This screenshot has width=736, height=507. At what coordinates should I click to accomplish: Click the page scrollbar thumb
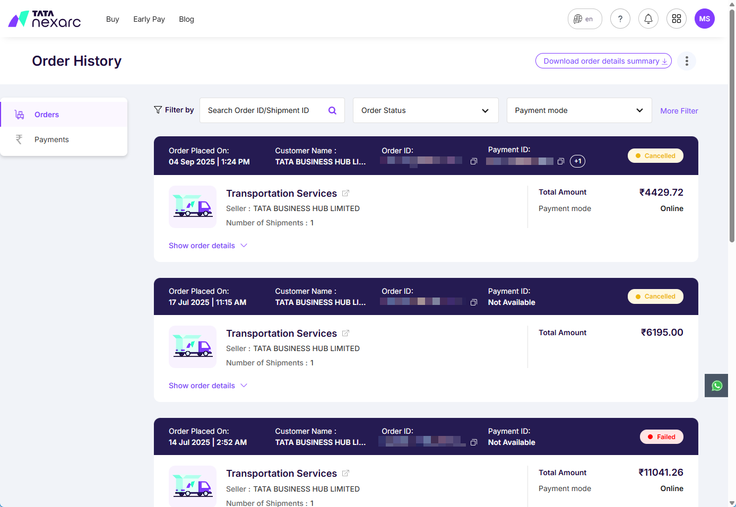pyautogui.click(x=732, y=125)
